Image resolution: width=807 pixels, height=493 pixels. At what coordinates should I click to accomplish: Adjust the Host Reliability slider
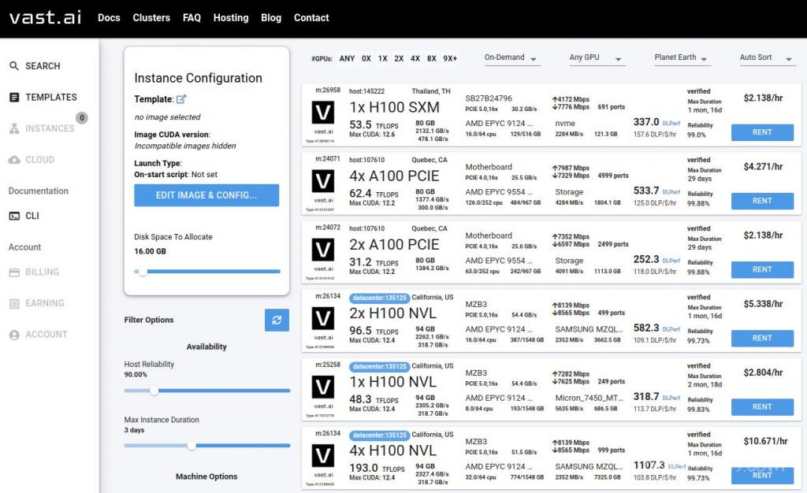click(x=154, y=390)
